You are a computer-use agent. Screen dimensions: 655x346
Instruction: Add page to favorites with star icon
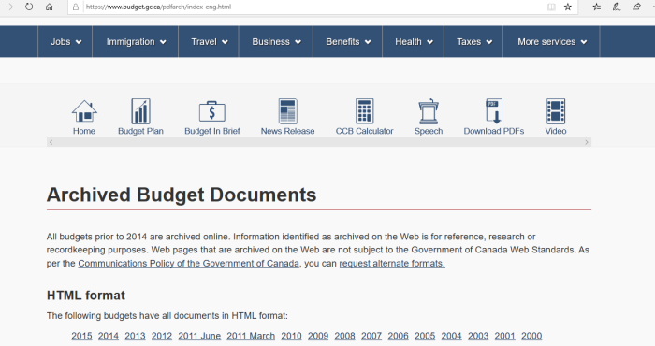click(x=568, y=7)
